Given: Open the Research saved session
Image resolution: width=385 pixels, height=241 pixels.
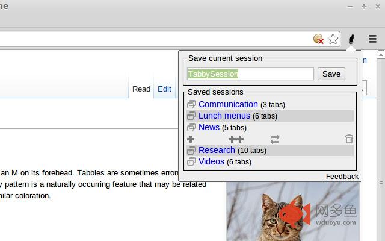Looking at the screenshot, I should tap(217, 150).
